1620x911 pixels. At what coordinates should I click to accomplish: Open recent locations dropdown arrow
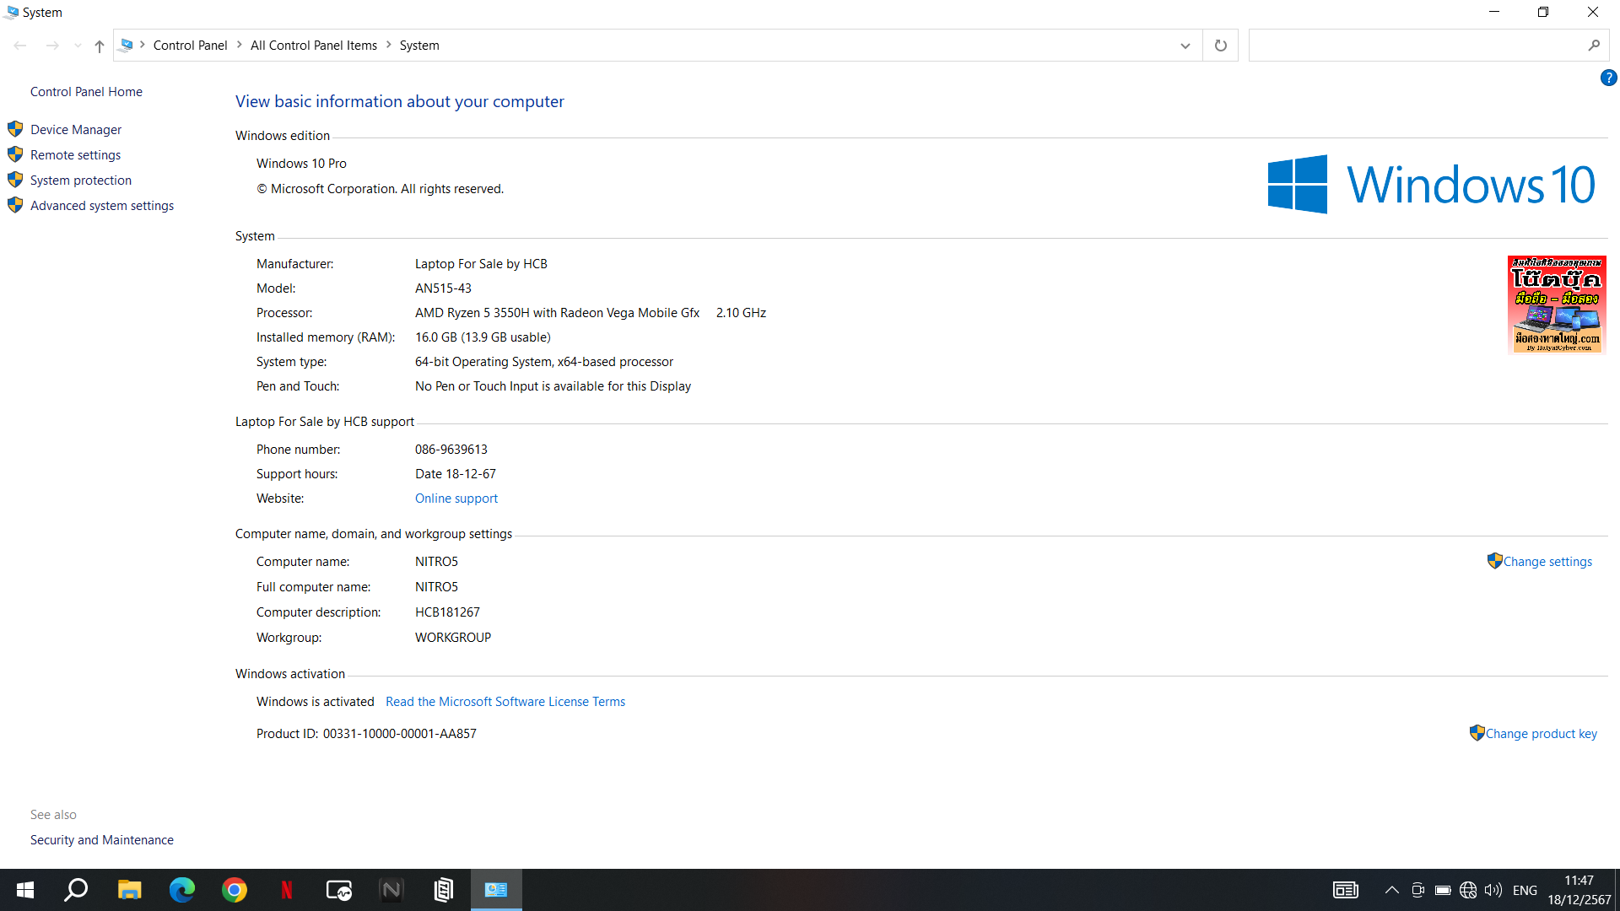tap(78, 46)
